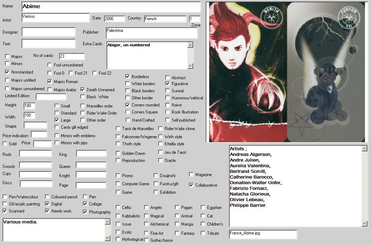
Task: Mark the deck as Sold
Action: [x=5, y=144]
